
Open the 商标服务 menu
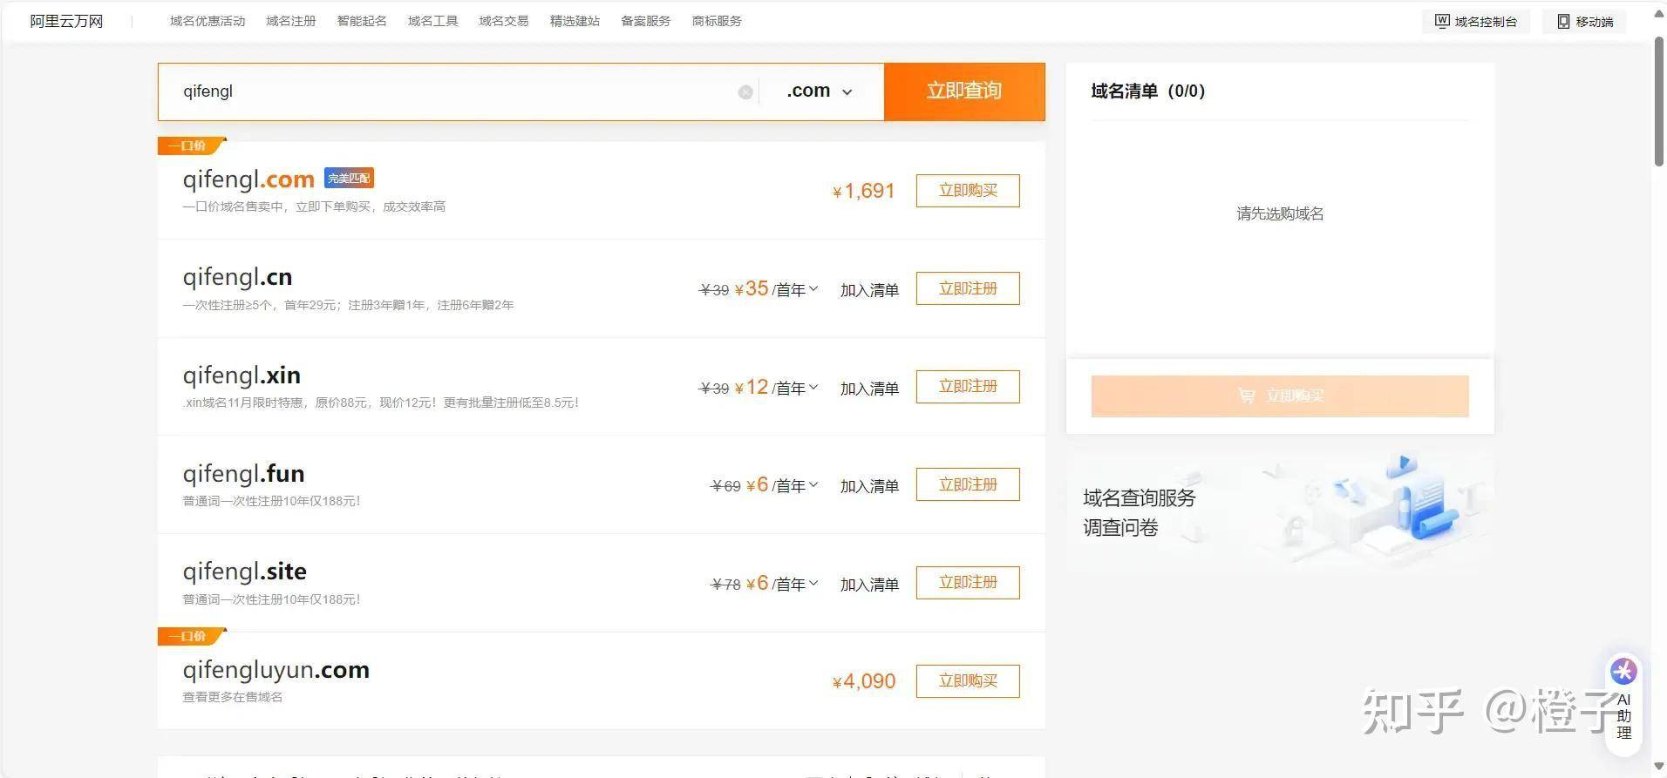[x=717, y=21]
